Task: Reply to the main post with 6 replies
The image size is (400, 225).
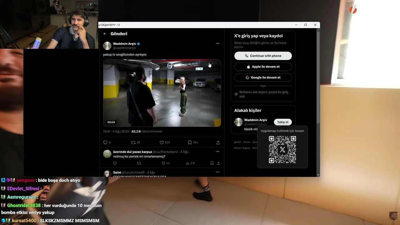Action: (x=105, y=142)
